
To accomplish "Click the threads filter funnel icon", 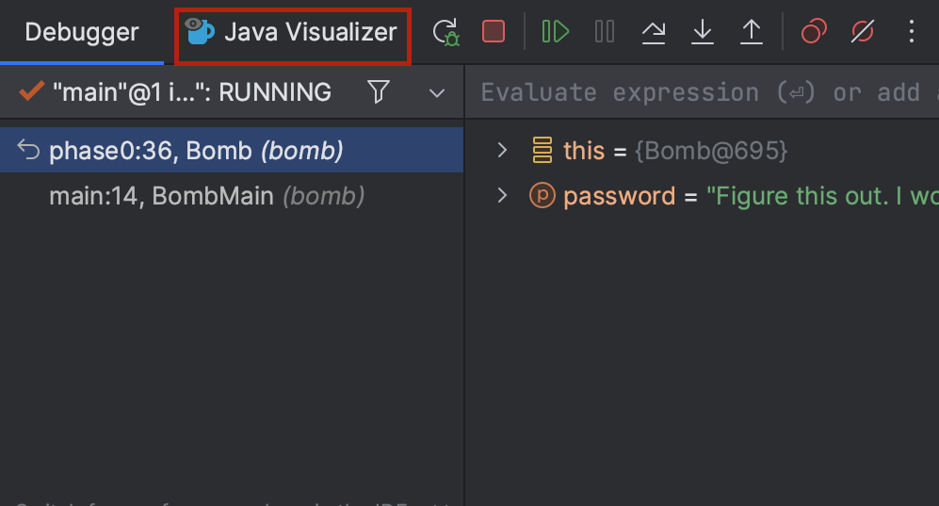I will click(x=379, y=91).
